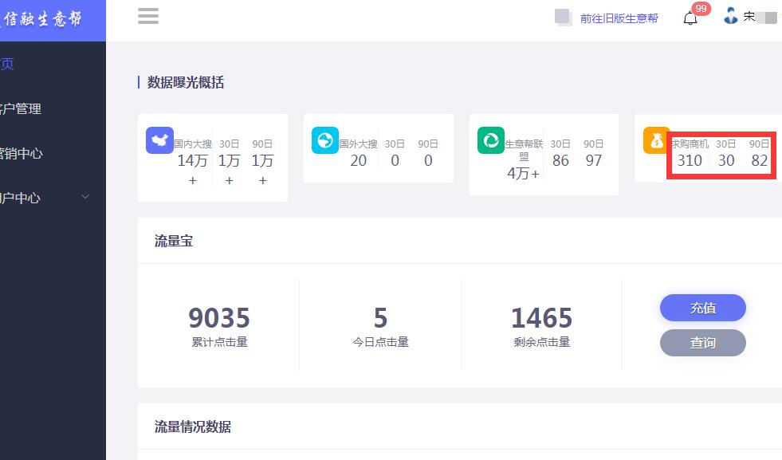Open 客户管理 in the sidebar

tap(21, 108)
